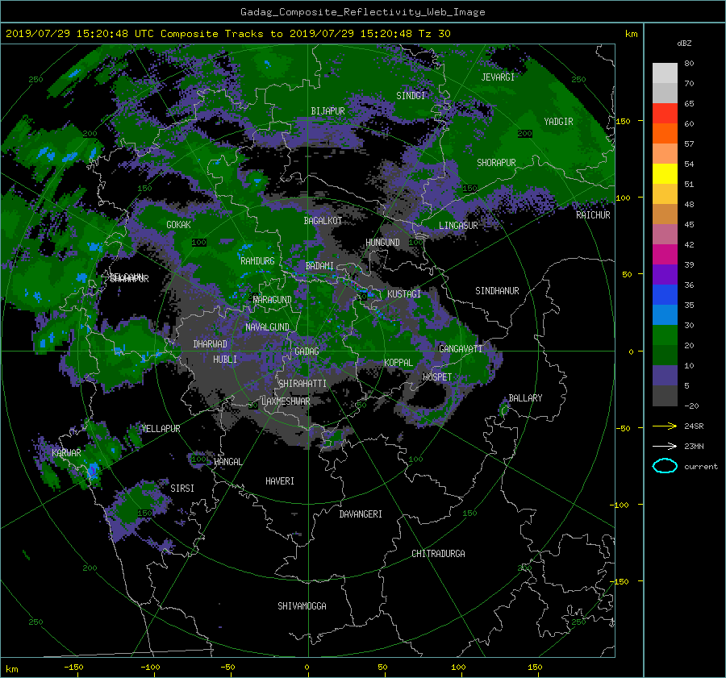Screen dimensions: 726x678
Task: Click the km unit label at top right
Action: click(x=631, y=34)
